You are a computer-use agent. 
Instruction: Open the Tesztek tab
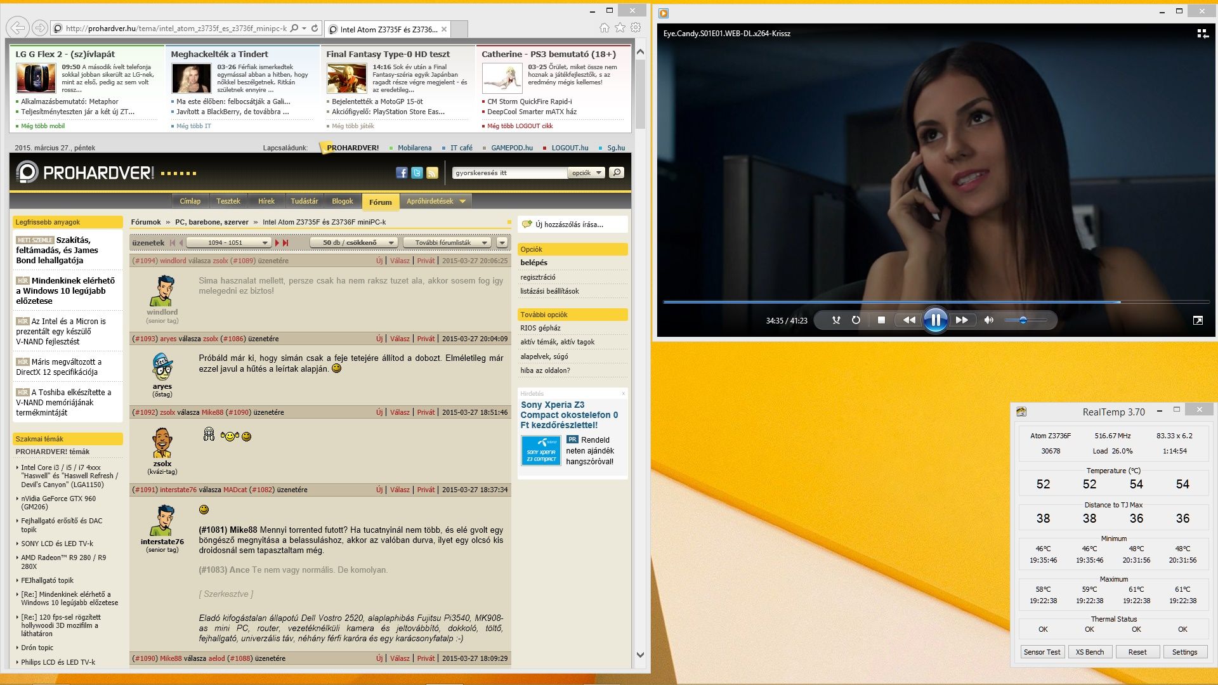(x=228, y=201)
